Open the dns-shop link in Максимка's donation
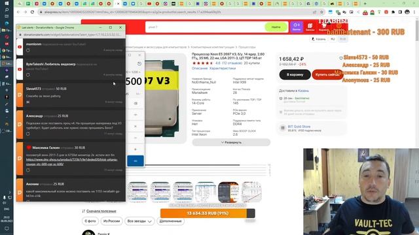This screenshot has height=235, width=419. point(71,162)
